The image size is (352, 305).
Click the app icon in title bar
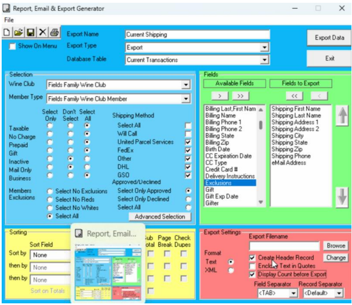pos(6,8)
